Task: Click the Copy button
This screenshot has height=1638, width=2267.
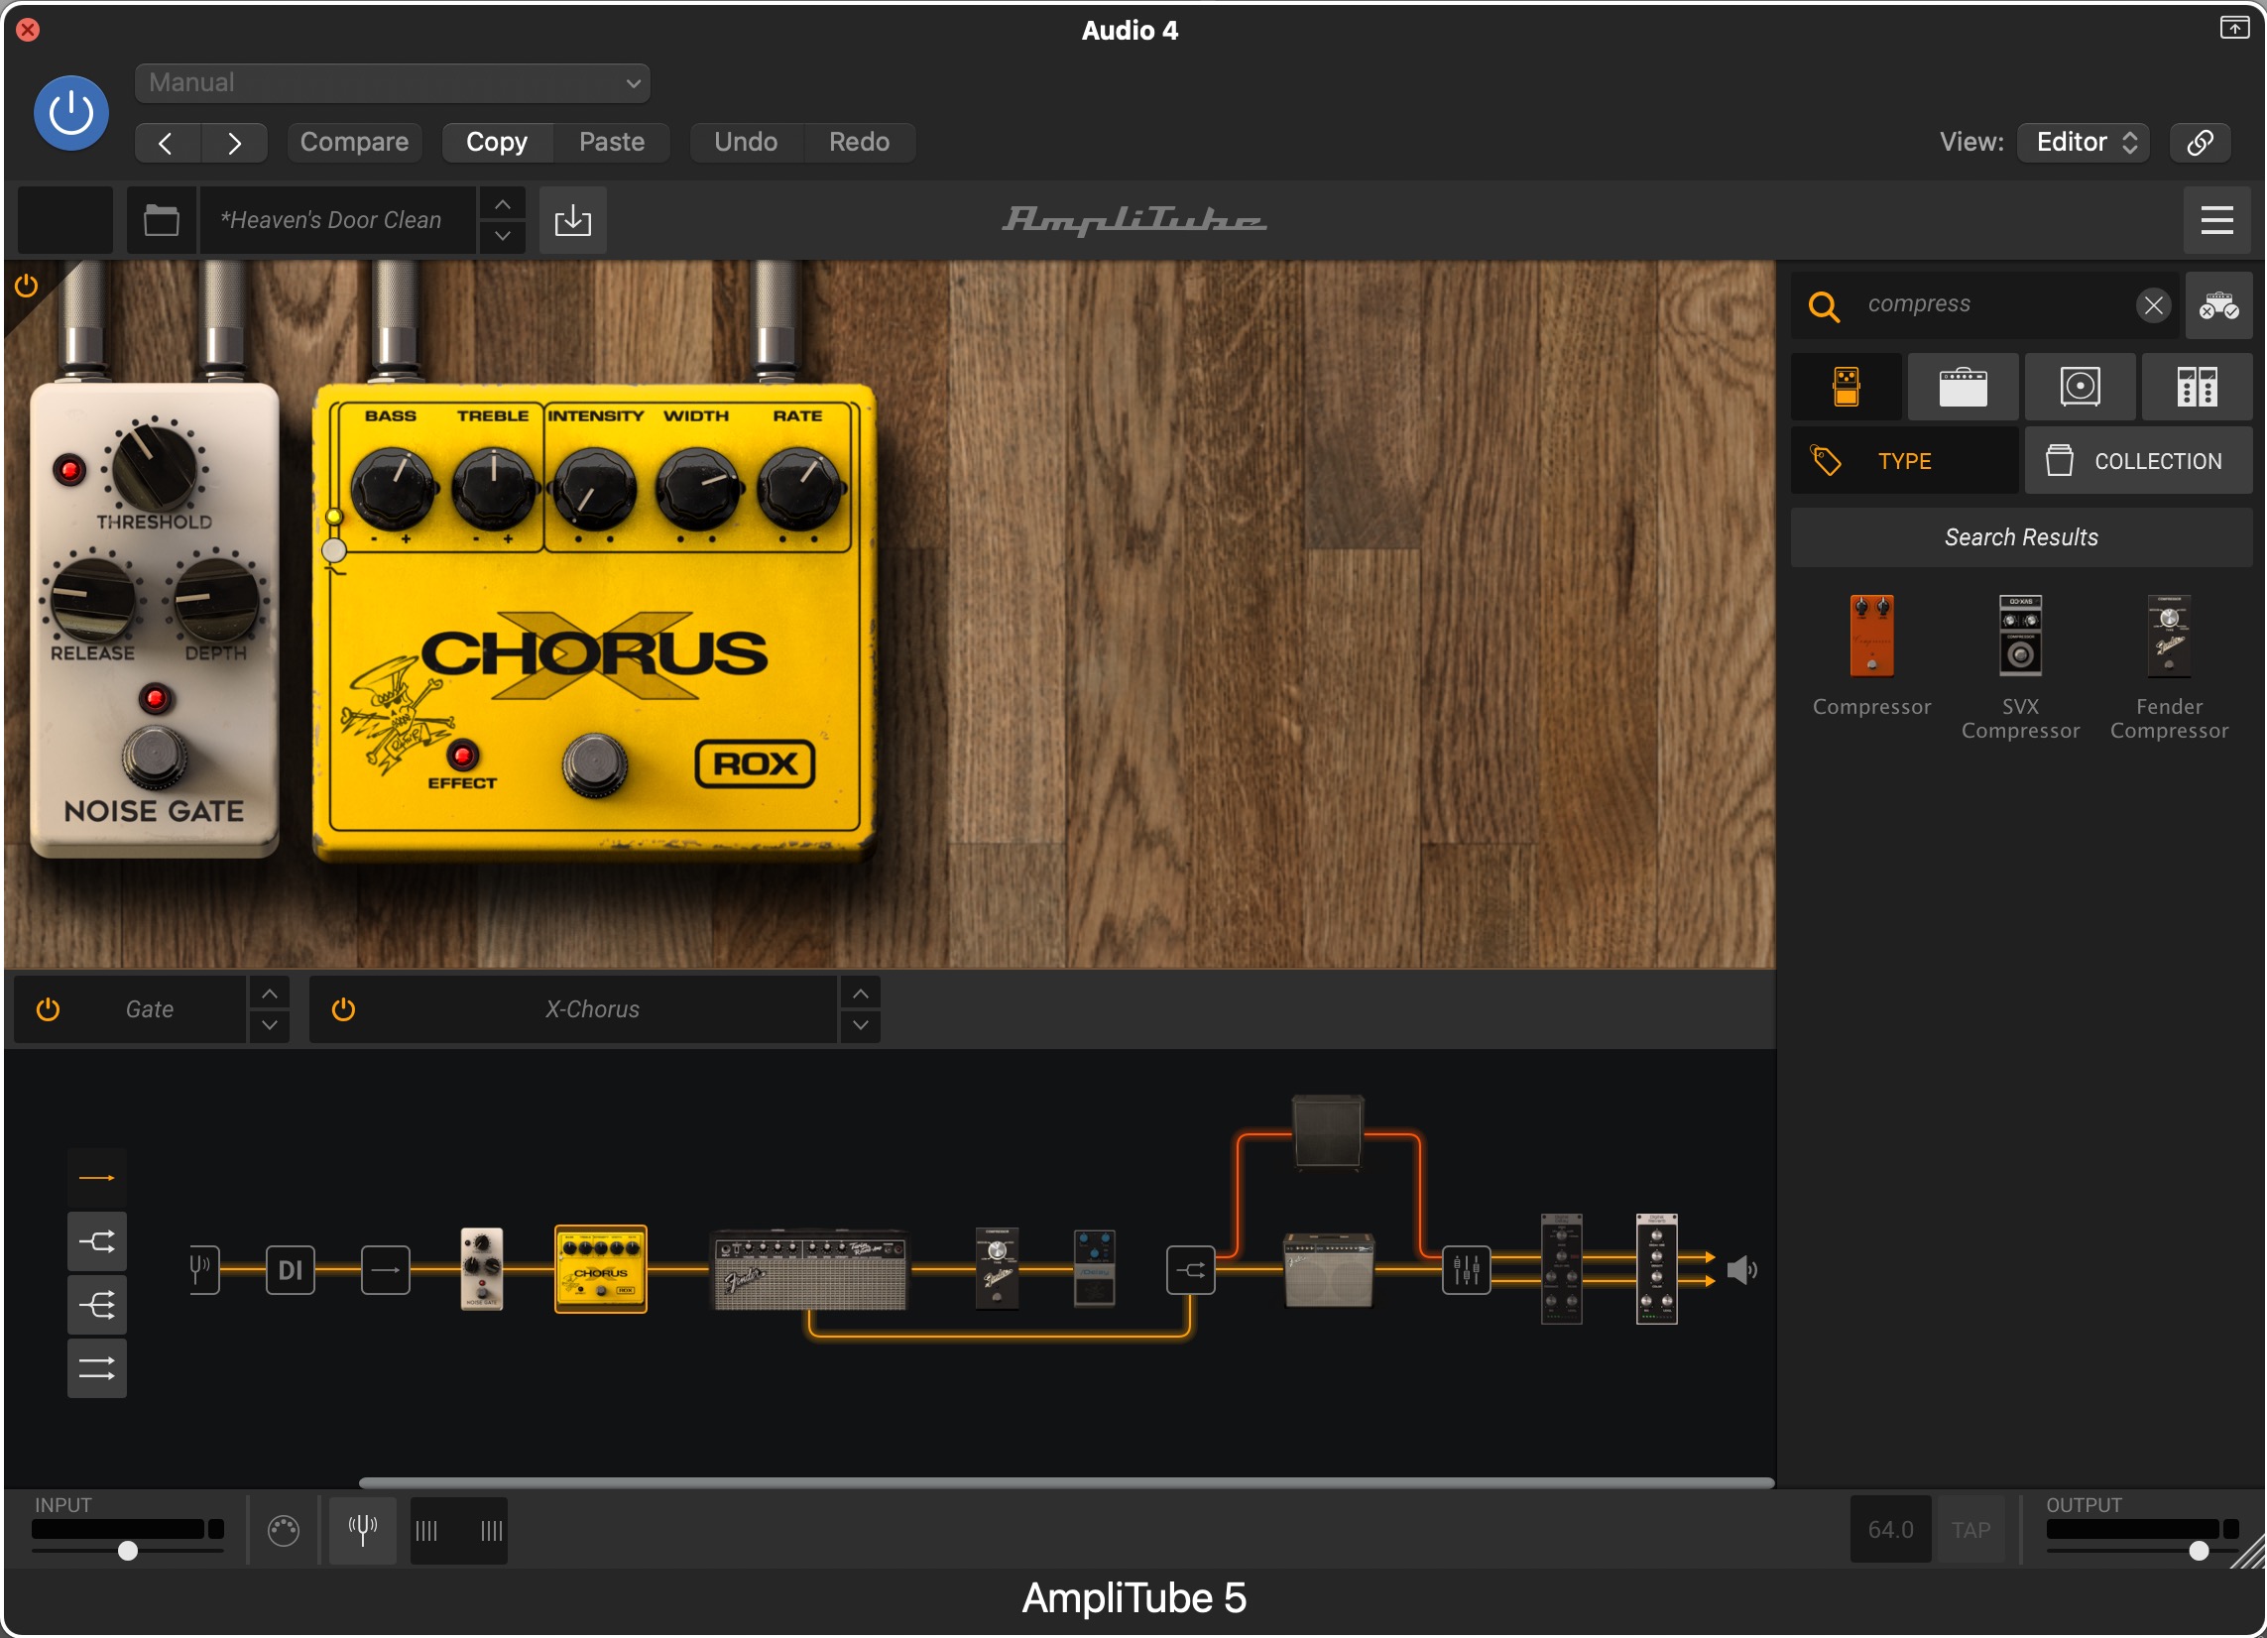Action: pos(497,143)
